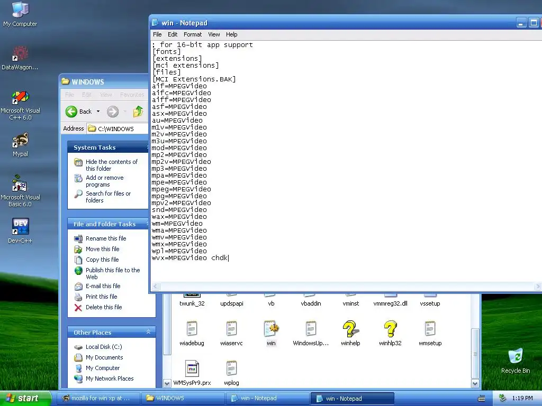Open the Back history dropdown arrow

[98, 112]
